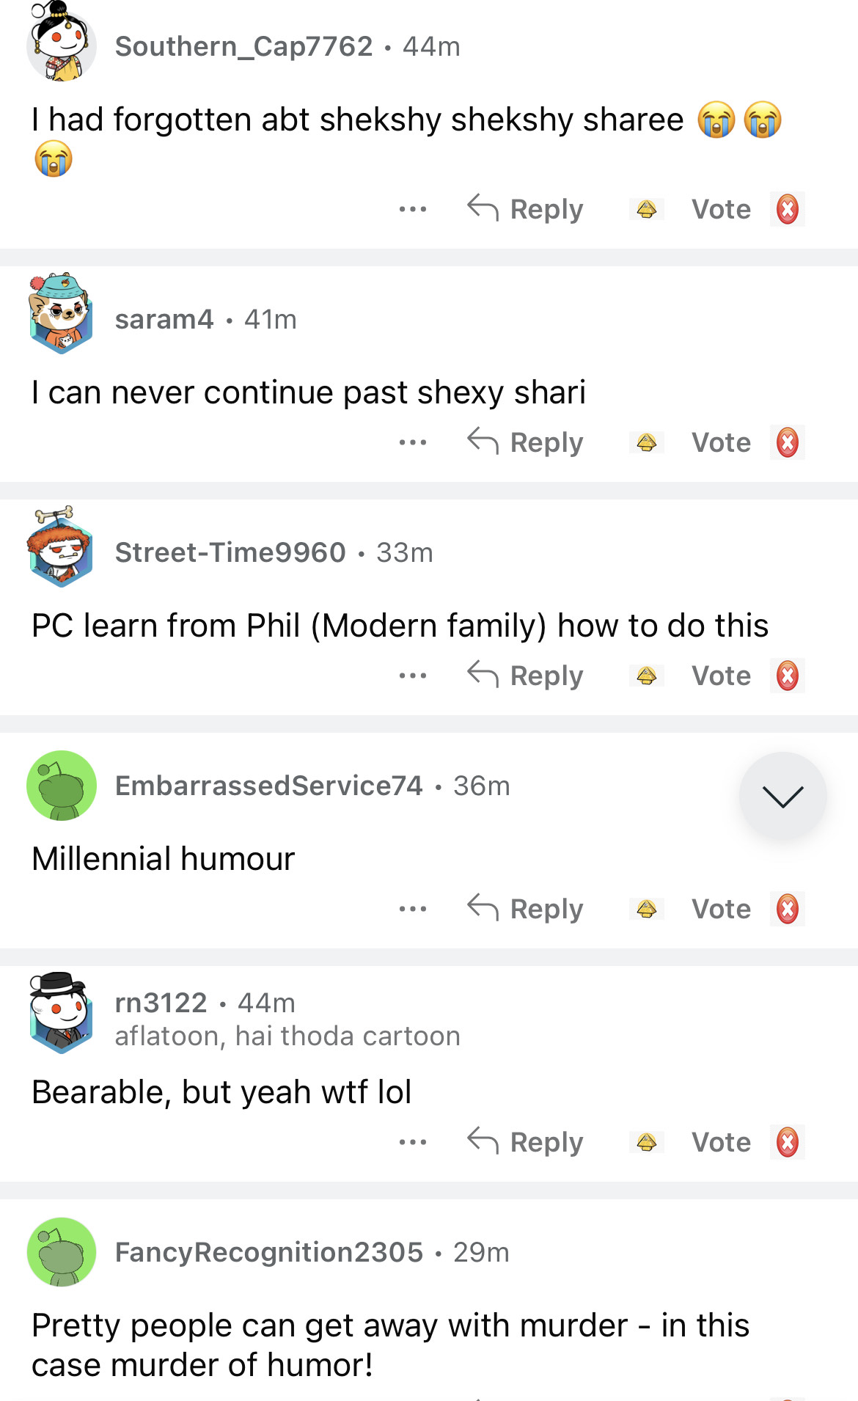Downvote Southern_Cap7762's comment

787,210
